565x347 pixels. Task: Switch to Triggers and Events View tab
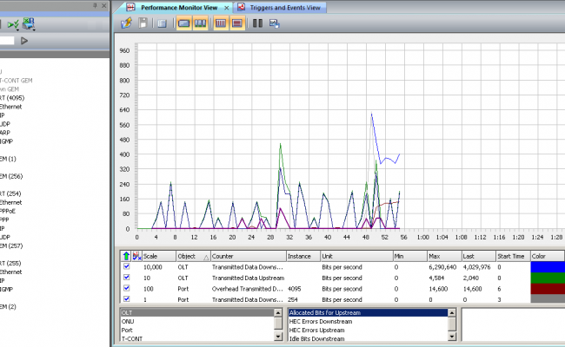pos(282,7)
